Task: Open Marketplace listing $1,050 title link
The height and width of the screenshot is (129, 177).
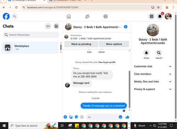Action: click(91, 39)
